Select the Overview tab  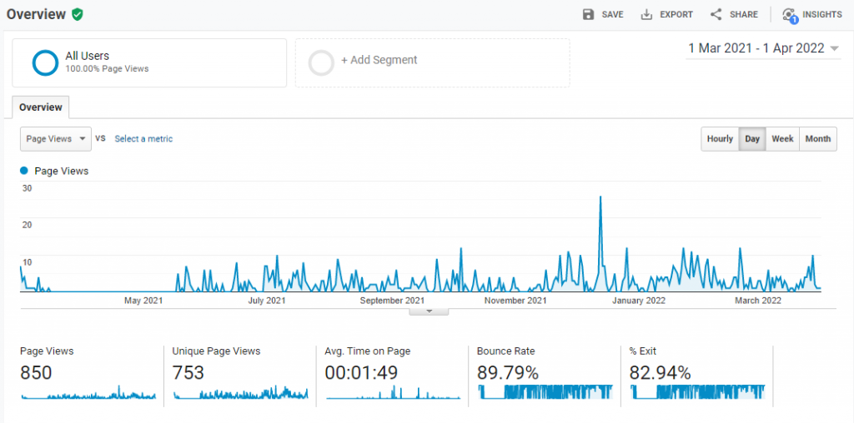(x=41, y=107)
